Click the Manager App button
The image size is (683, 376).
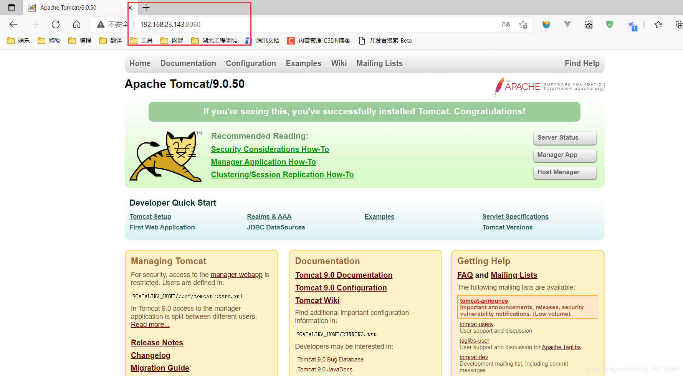pos(565,155)
